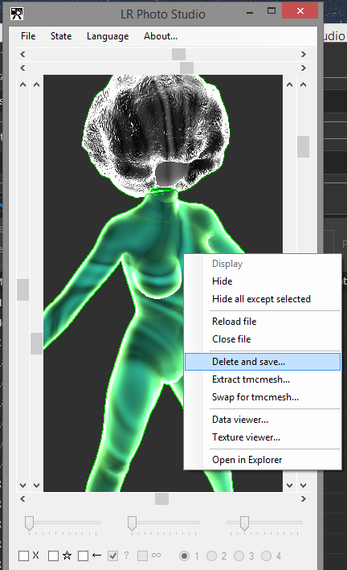Maximize the LR Photo Studio window
Image resolution: width=347 pixels, height=570 pixels.
click(271, 11)
